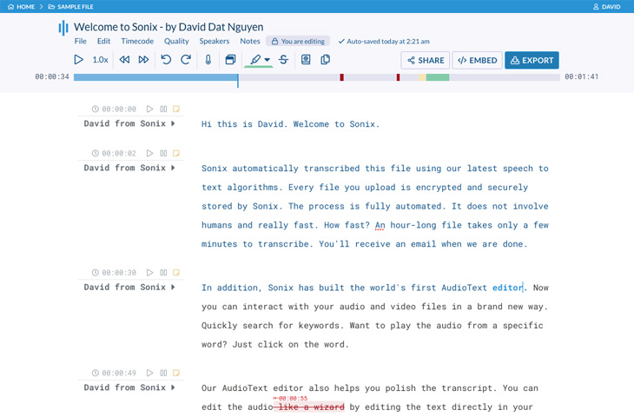Click the column icon for the 00:00:49 paragraph
This screenshot has height=417, width=634.
pyautogui.click(x=163, y=373)
